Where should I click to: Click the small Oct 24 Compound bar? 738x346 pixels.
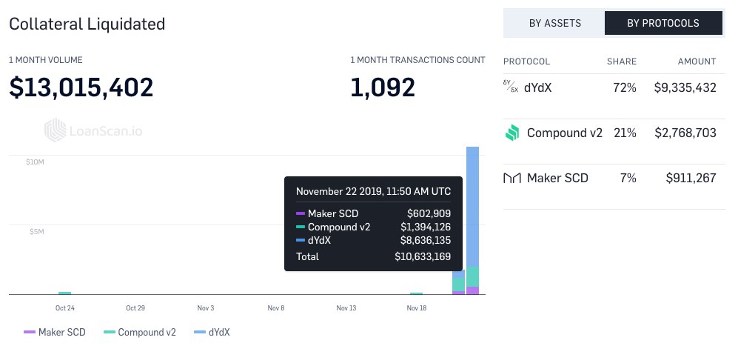point(65,293)
